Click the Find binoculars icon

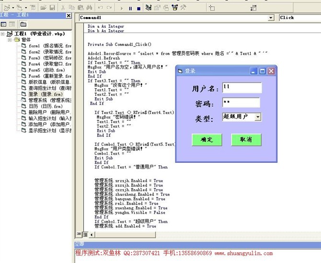pos(89,8)
